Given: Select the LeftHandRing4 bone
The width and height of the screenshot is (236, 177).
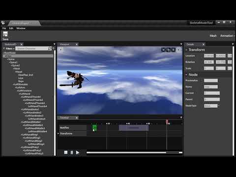Looking at the screenshot, I should (x=36, y=144).
